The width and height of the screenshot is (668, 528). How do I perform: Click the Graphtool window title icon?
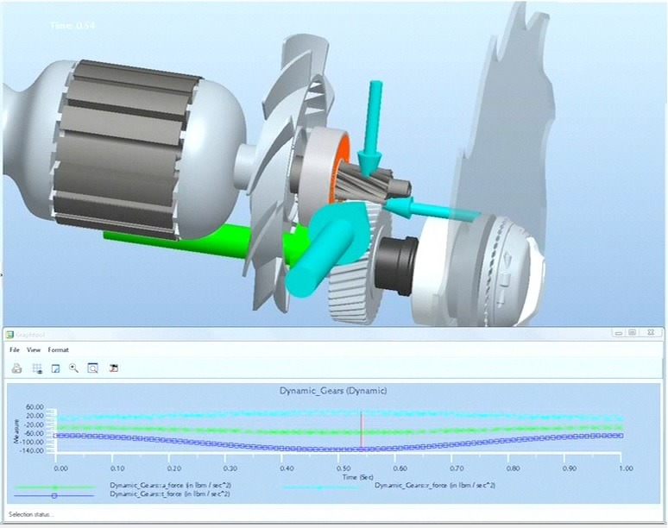tap(10, 333)
